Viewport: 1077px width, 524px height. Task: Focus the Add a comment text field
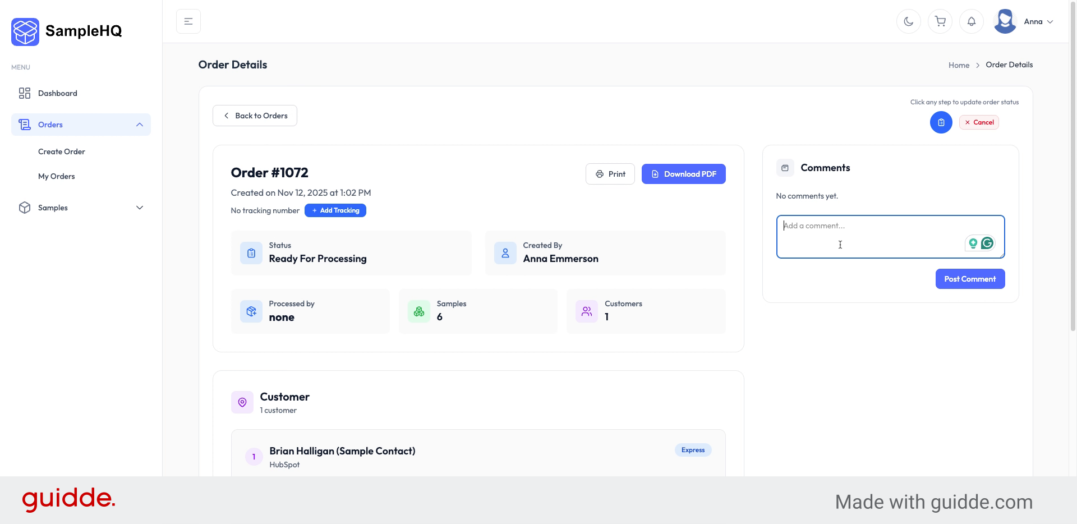[x=891, y=237]
